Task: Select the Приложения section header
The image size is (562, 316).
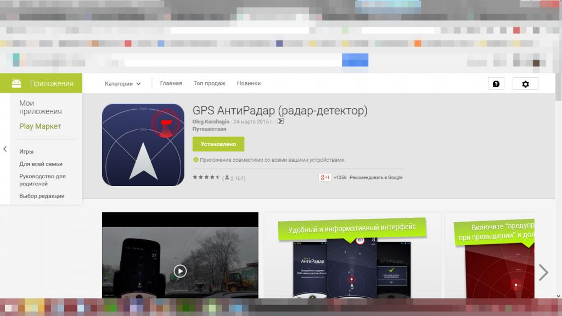Action: 41,83
